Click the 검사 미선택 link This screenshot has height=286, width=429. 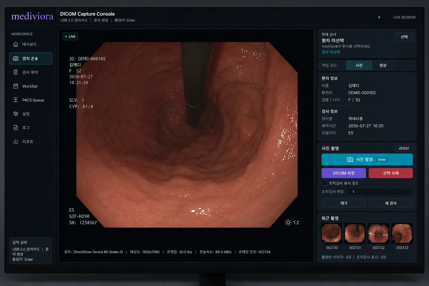click(331, 52)
